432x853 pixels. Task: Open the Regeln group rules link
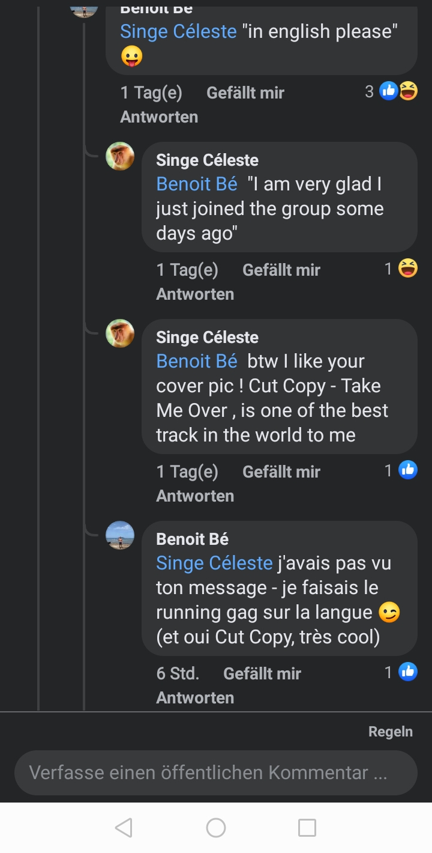click(x=390, y=731)
